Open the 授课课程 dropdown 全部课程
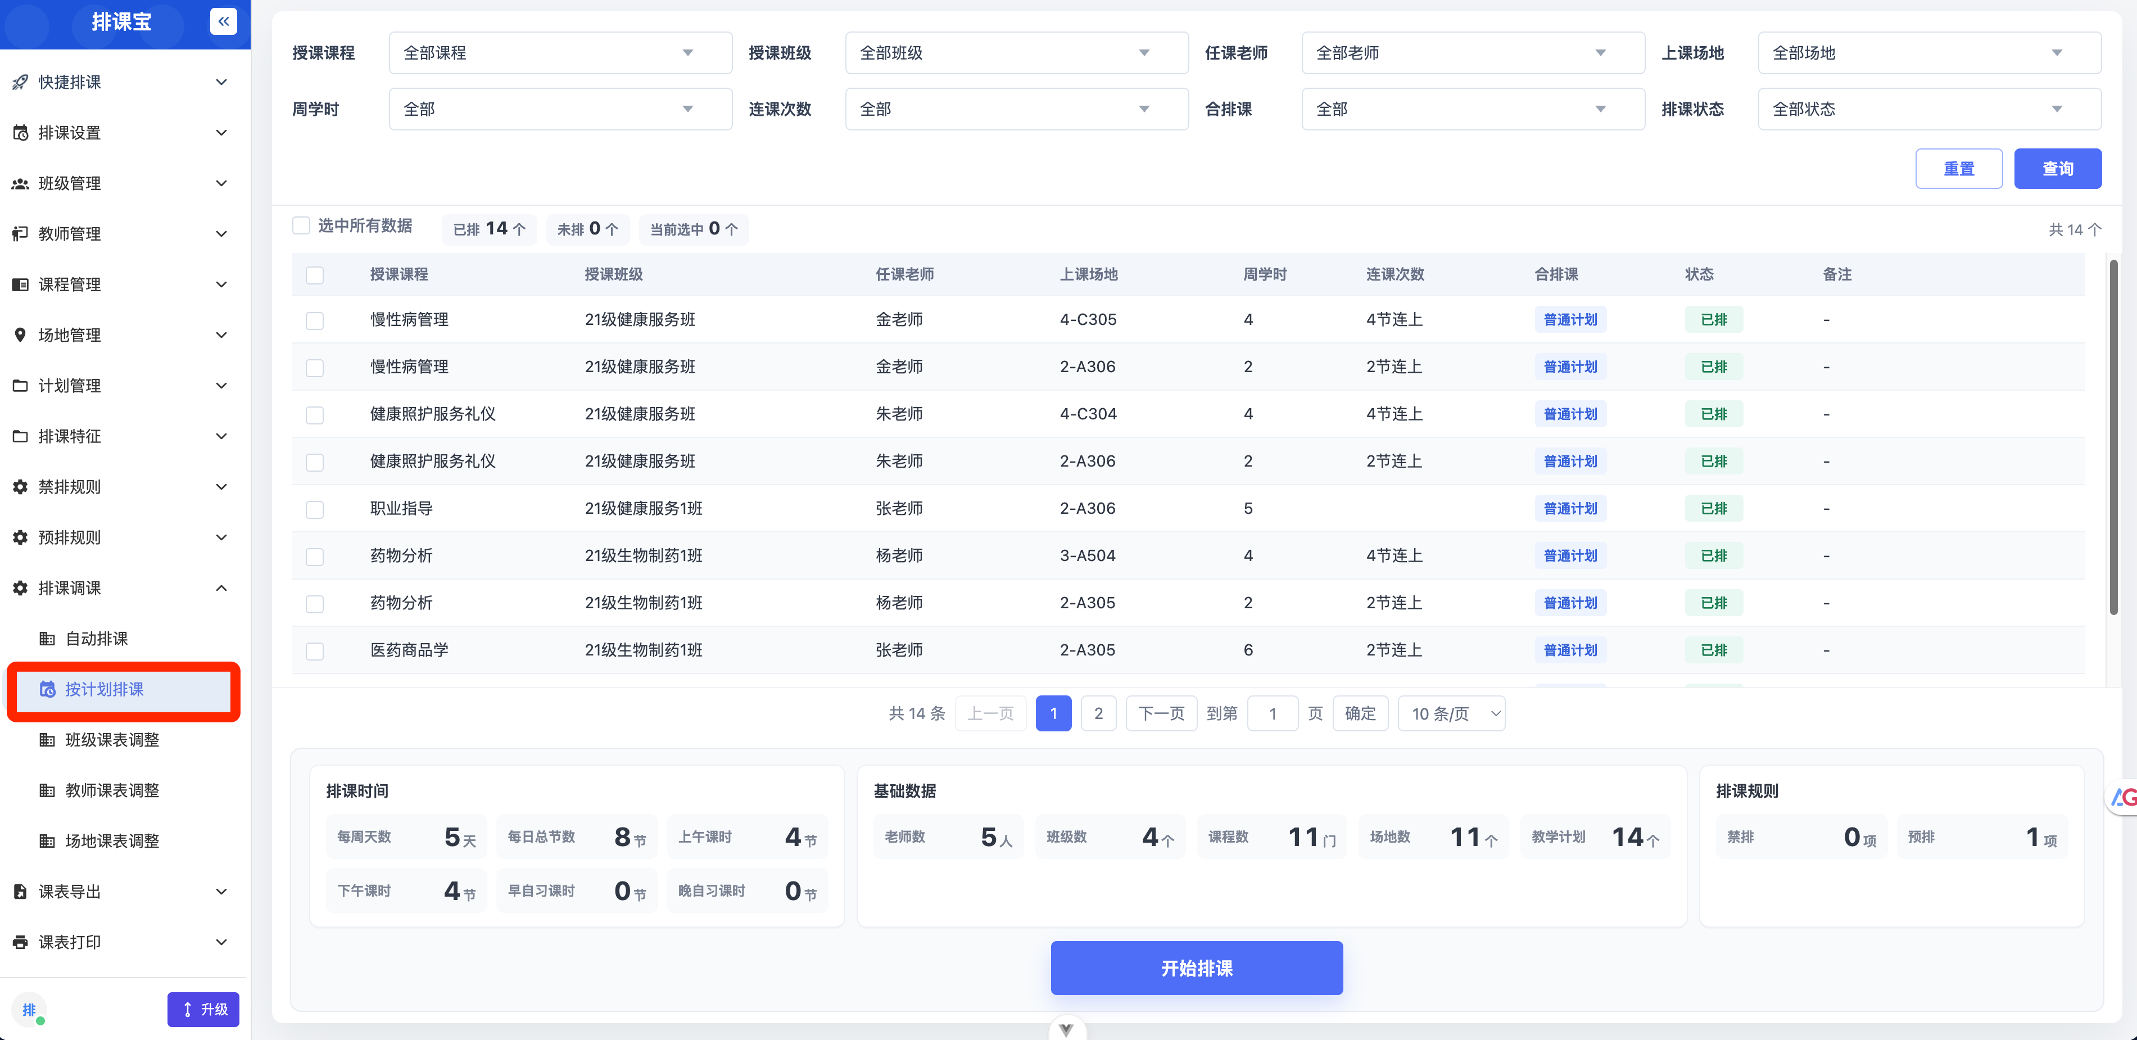The image size is (2137, 1040). point(560,53)
